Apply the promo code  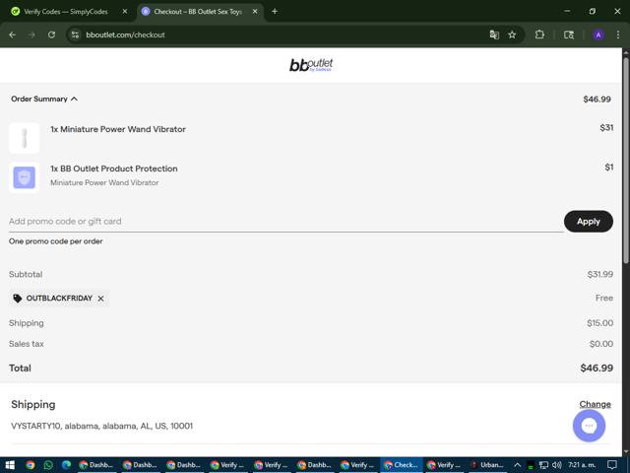[589, 221]
